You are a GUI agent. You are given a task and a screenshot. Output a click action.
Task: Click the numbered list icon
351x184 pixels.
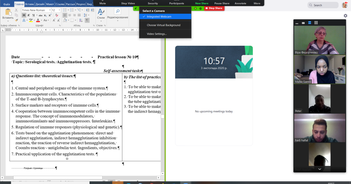pyautogui.click(x=72, y=10)
